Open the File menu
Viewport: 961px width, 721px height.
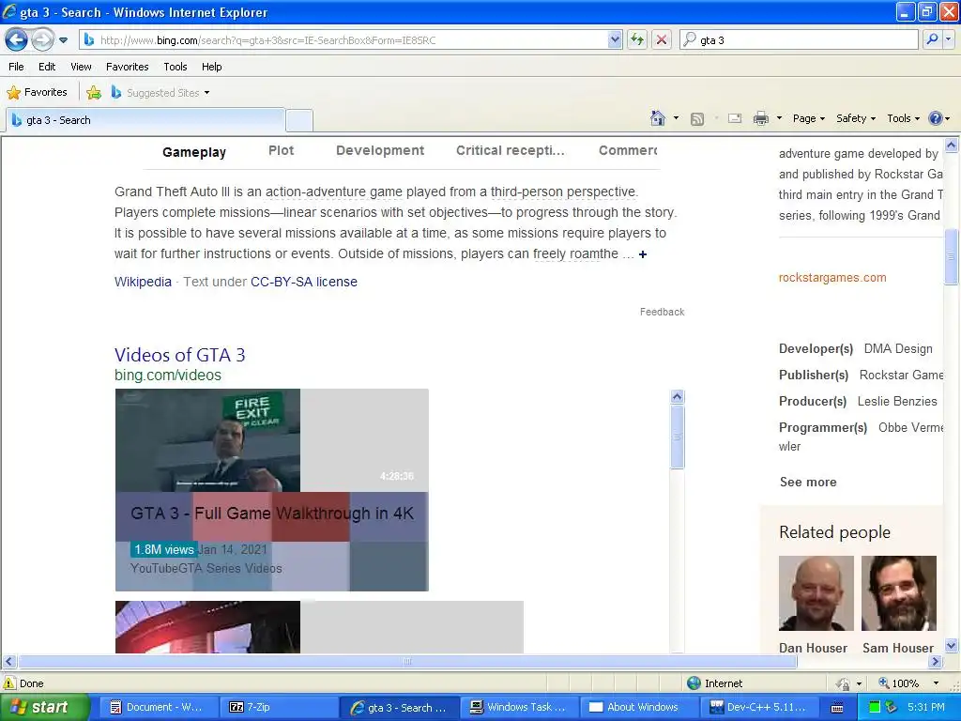pos(17,67)
